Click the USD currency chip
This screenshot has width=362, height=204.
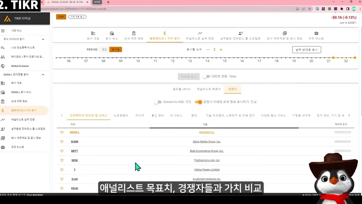61,17
